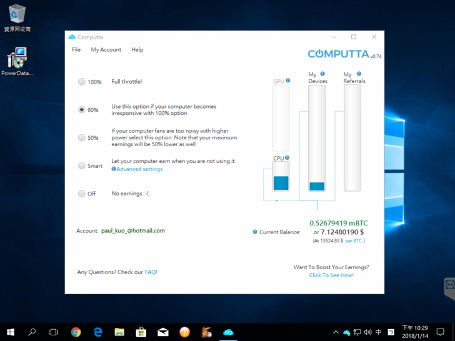Open the File menu
Image resolution: width=455 pixels, height=341 pixels.
pyautogui.click(x=76, y=50)
